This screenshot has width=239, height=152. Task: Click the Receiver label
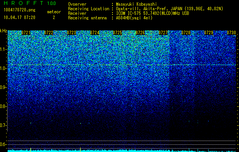pos(77,13)
